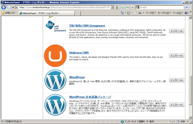
Task: Show more command bar items chevron
Action: tap(191, 12)
